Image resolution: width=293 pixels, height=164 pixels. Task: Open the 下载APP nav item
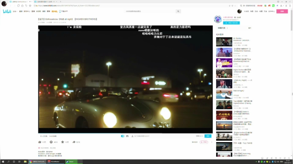[63, 11]
